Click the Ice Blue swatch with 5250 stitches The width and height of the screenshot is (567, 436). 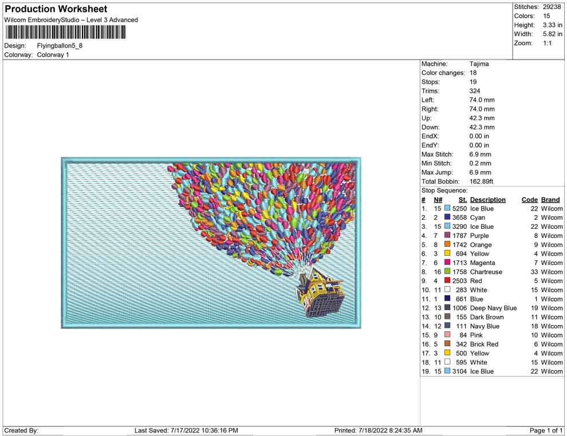click(447, 208)
